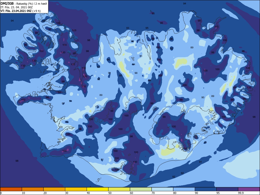The width and height of the screenshot is (260, 195).
Task: Select the 'Rakastig (%) í 2 m hæð' title
Action: point(31,4)
